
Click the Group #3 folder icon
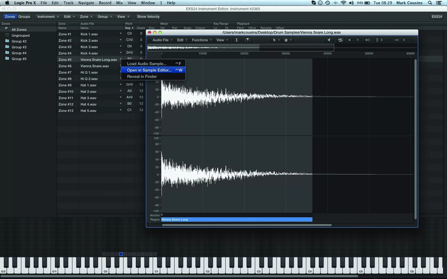(x=7, y=47)
